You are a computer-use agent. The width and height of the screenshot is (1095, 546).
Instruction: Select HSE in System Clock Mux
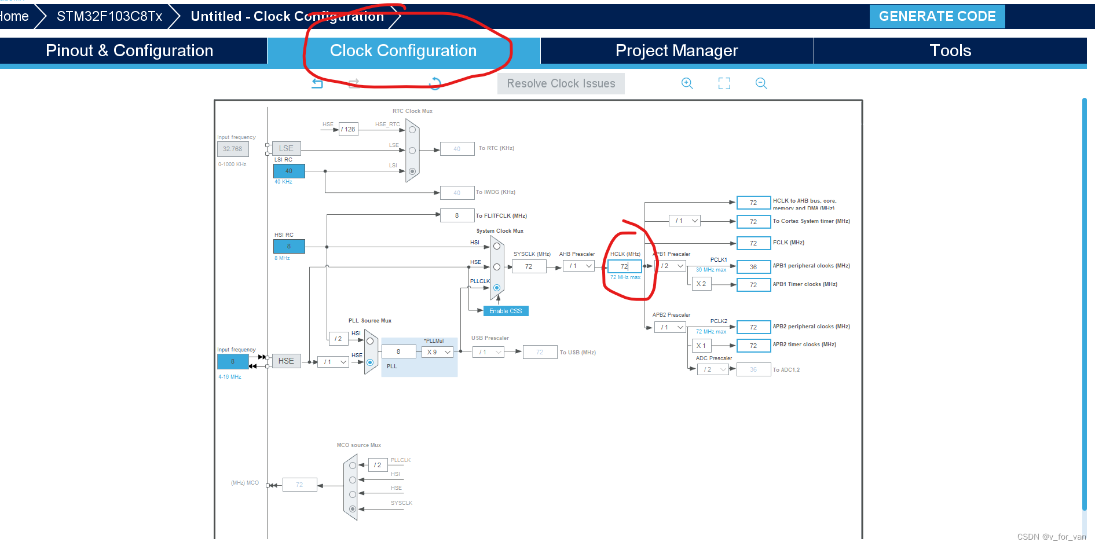(497, 267)
